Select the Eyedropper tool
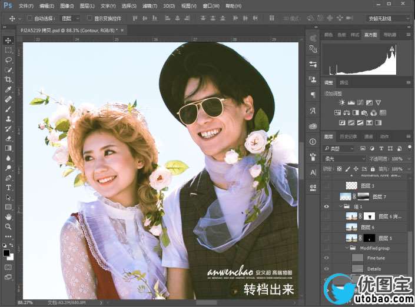The image size is (415, 307). pyautogui.click(x=8, y=89)
